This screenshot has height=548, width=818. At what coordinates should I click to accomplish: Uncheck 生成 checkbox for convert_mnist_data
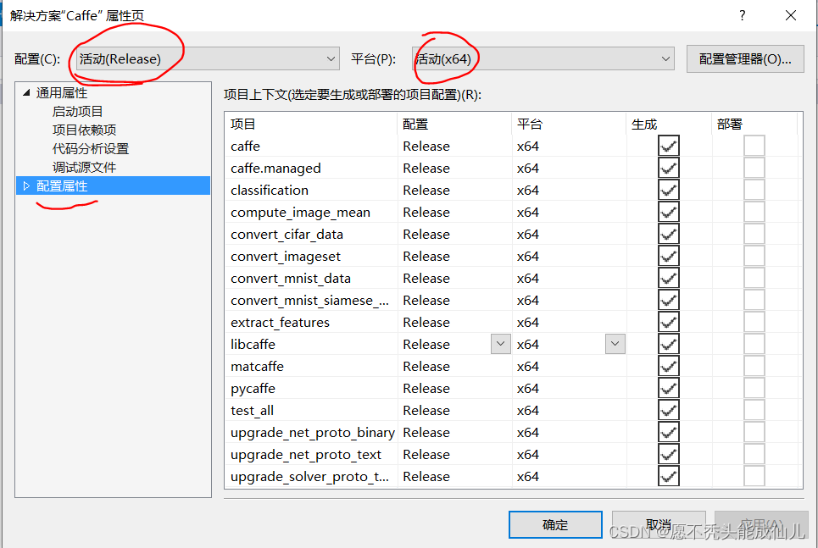[x=668, y=278]
